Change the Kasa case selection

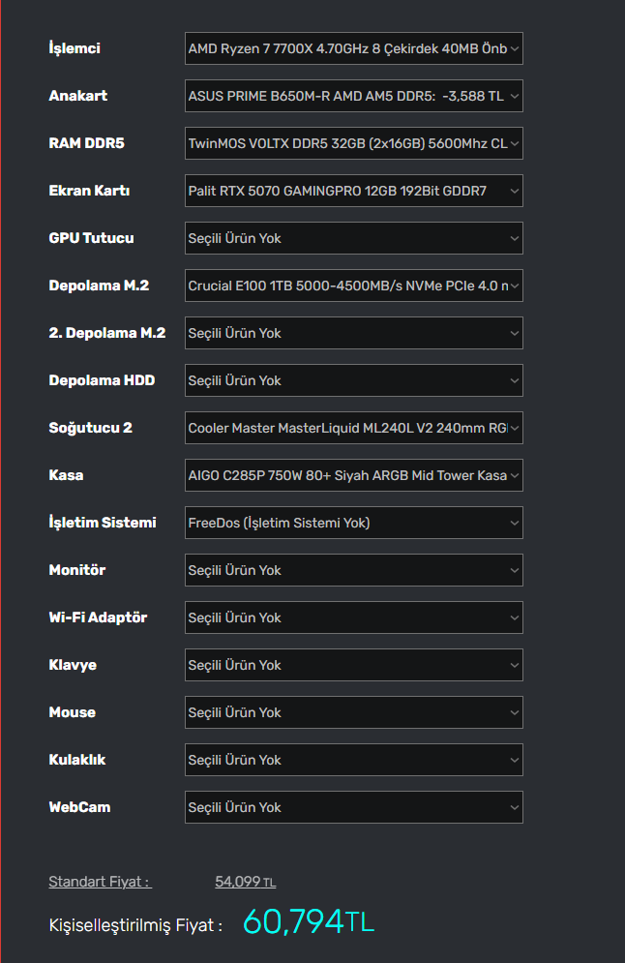coord(353,475)
